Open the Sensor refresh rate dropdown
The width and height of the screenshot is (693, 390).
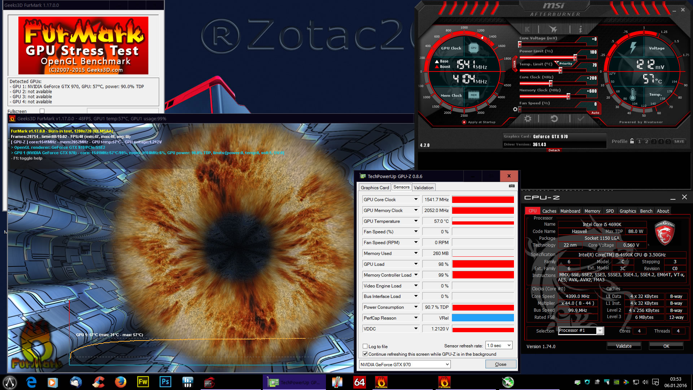(499, 346)
